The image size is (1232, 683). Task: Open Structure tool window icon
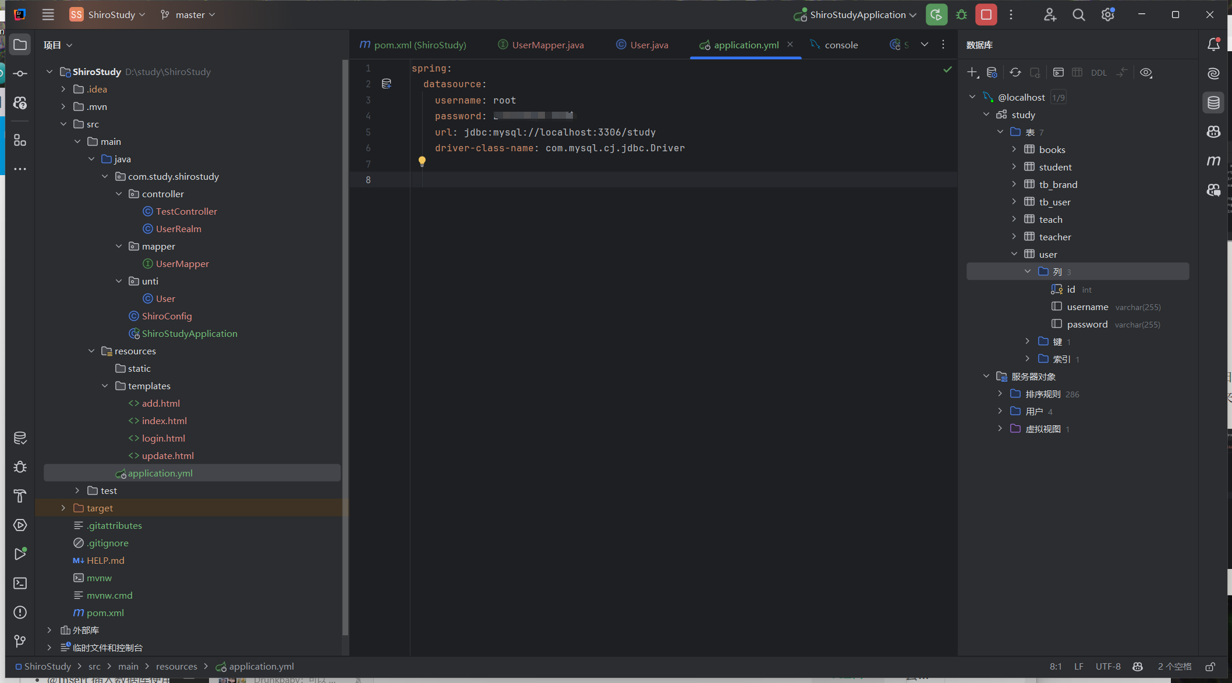tap(20, 140)
